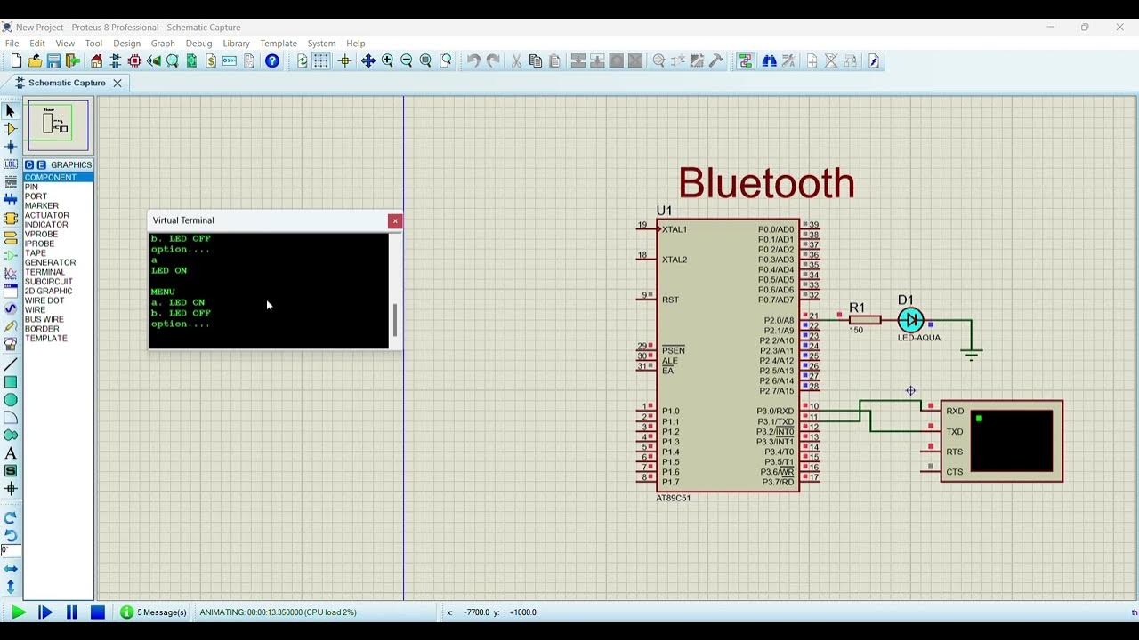Screen dimensions: 1139x640
Task: Select GENERATOR in the graphics styles list
Action: point(58,262)
